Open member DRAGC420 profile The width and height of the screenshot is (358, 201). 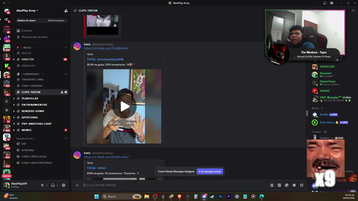(327, 66)
